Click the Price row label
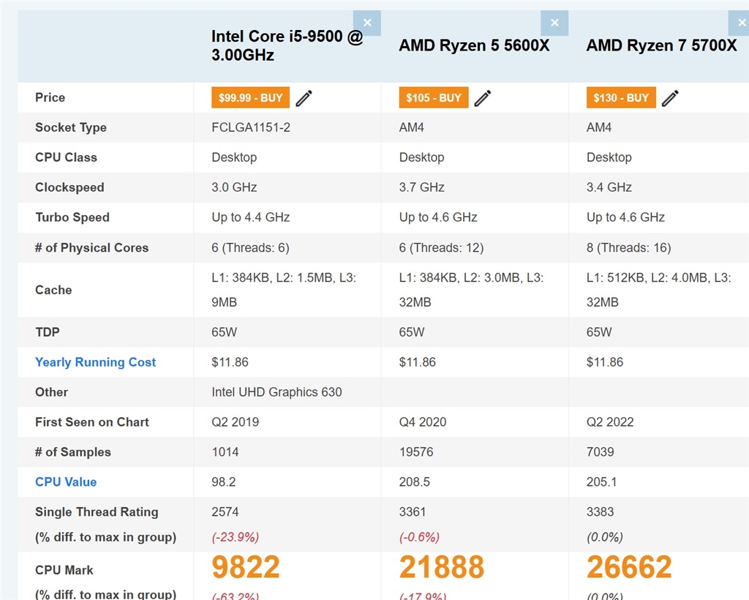This screenshot has width=749, height=600. [x=50, y=97]
